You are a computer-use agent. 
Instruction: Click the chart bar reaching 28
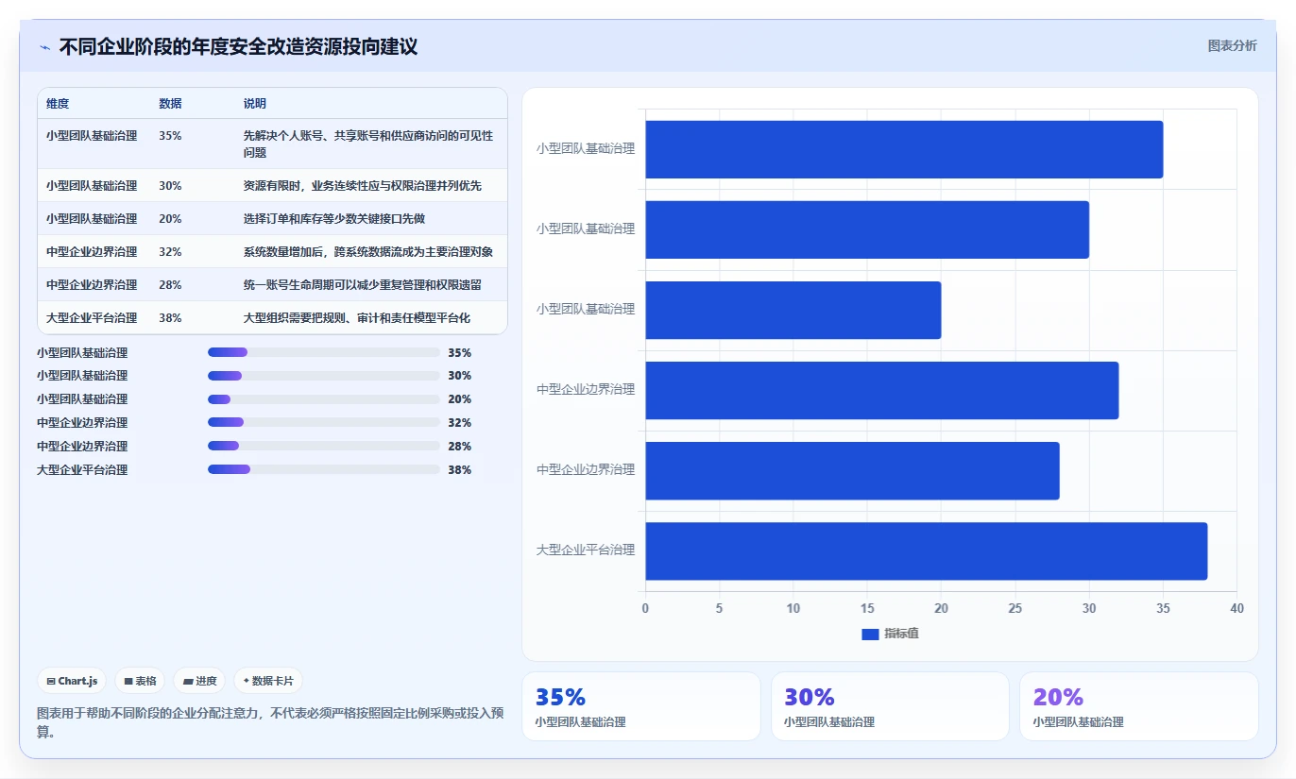click(x=852, y=471)
